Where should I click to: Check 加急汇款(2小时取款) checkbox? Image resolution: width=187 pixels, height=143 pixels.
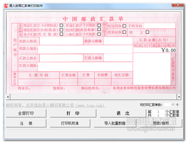tap(61, 30)
